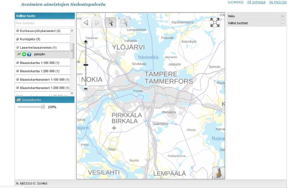Image resolution: width=297 pixels, height=188 pixels.
Task: Select the pointer cursor map tool
Action: pos(111,23)
